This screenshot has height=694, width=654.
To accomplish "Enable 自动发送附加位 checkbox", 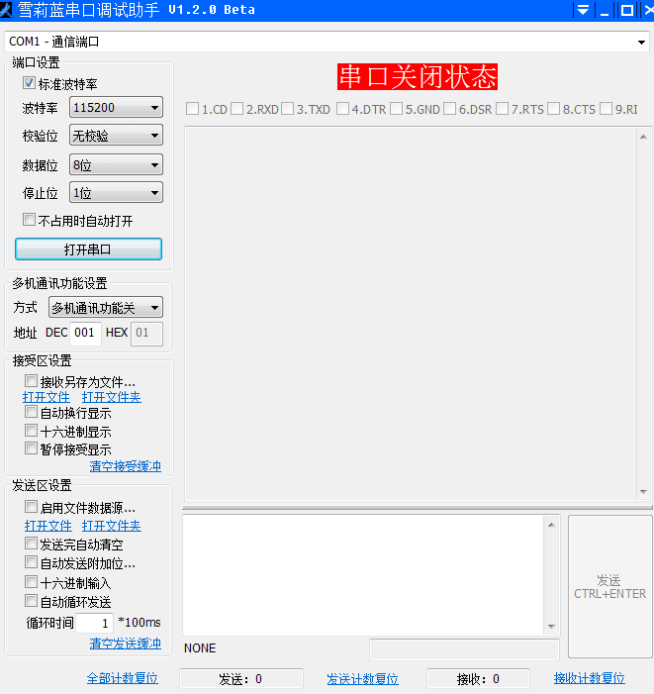I will tap(31, 562).
